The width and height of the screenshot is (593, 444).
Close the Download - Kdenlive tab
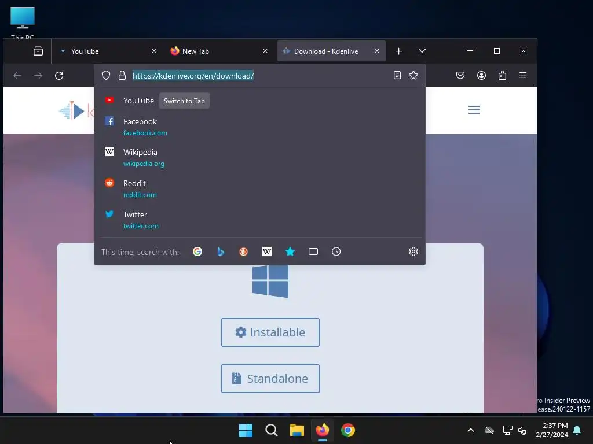[377, 51]
